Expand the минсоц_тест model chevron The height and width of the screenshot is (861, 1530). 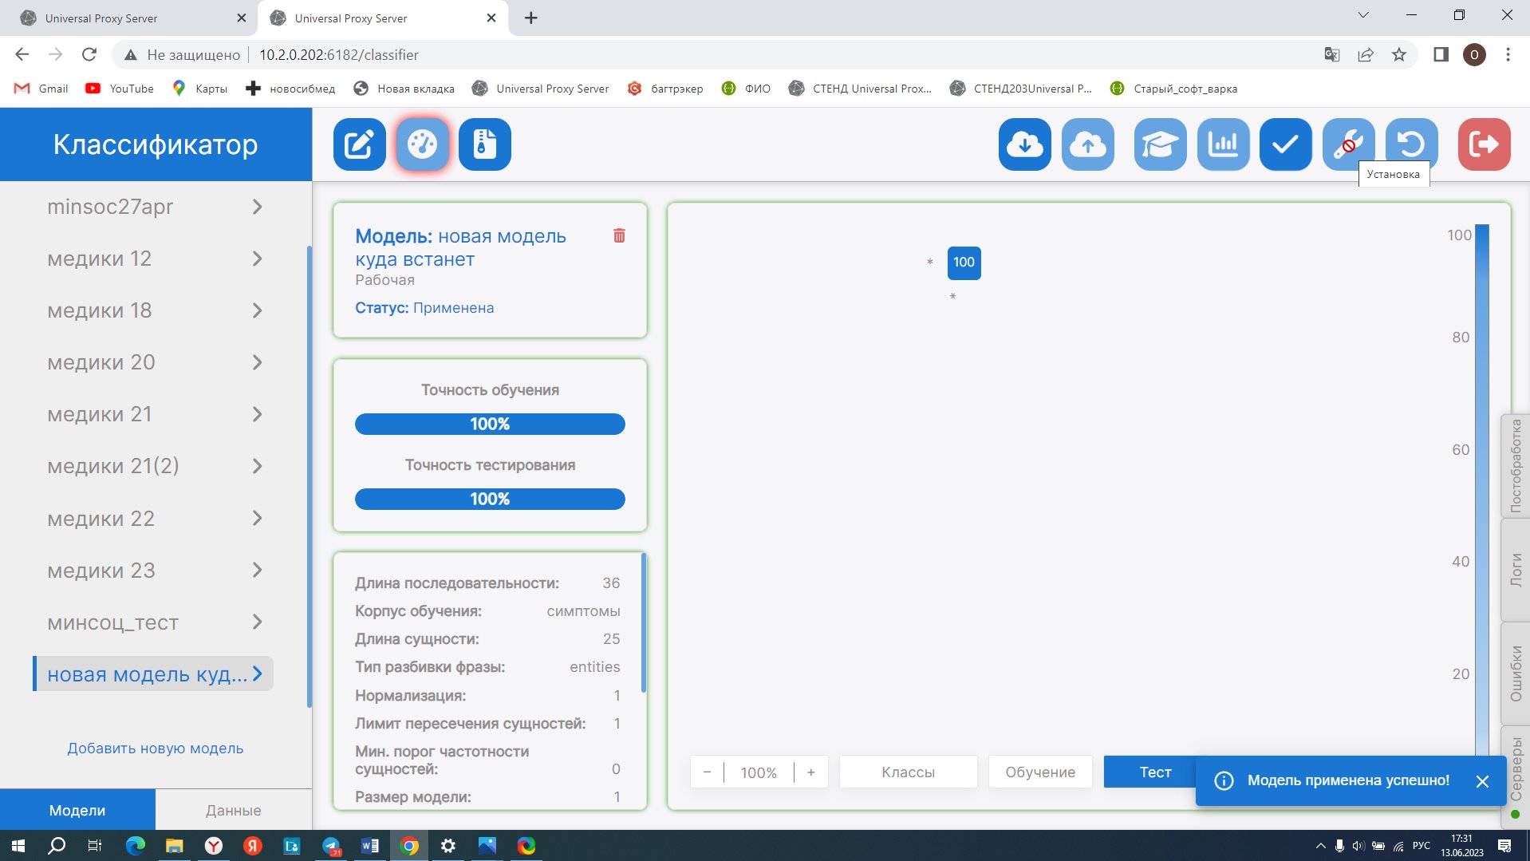pos(257,622)
